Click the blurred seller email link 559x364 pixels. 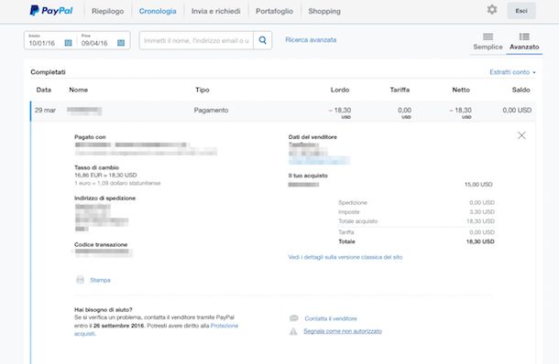click(319, 160)
